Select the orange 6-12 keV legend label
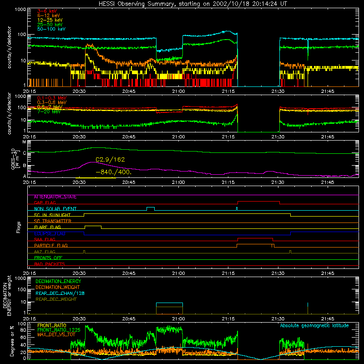 pyautogui.click(x=49, y=15)
